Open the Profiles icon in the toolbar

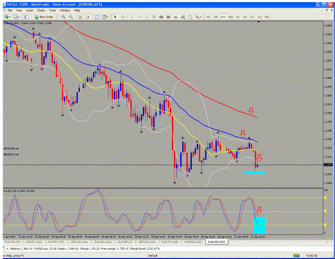click(15, 17)
